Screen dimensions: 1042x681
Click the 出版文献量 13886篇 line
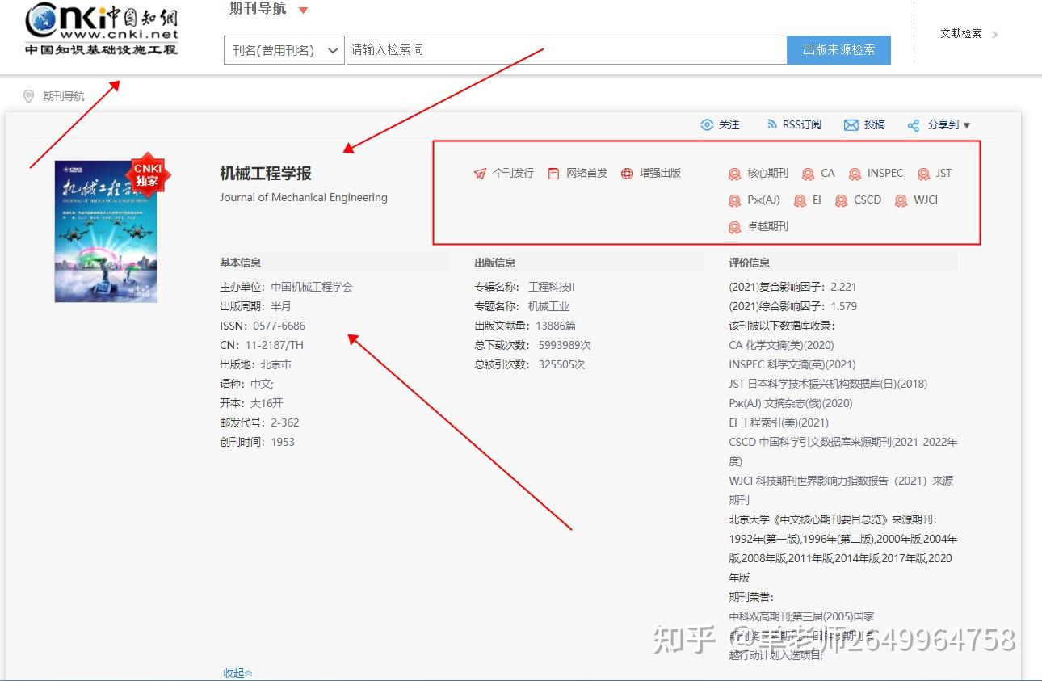coord(525,326)
